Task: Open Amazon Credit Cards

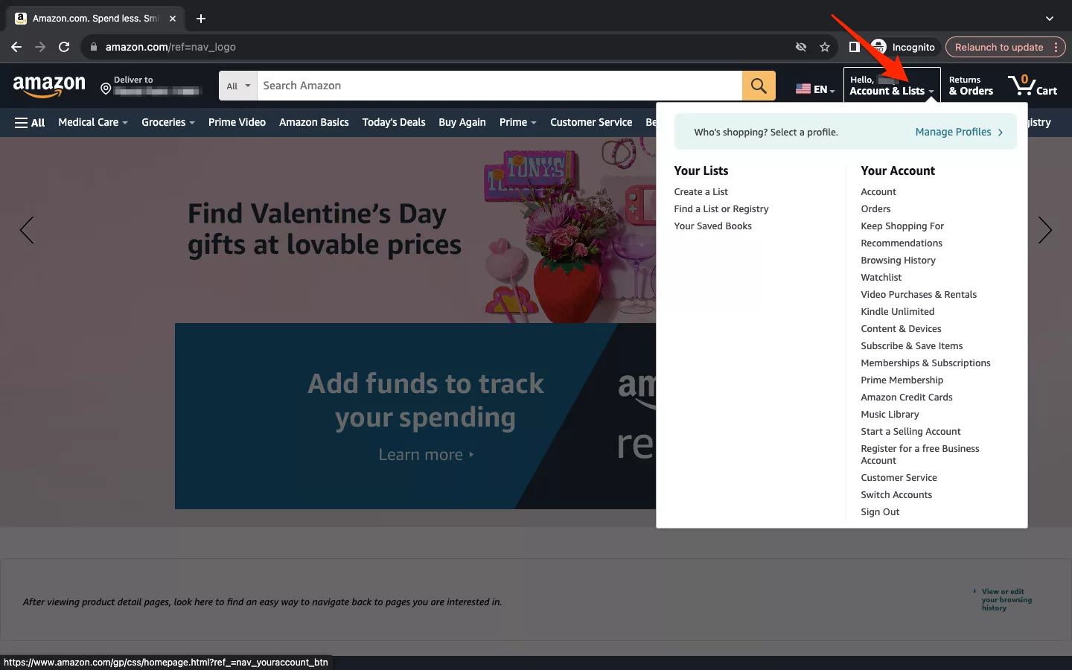Action: [906, 398]
